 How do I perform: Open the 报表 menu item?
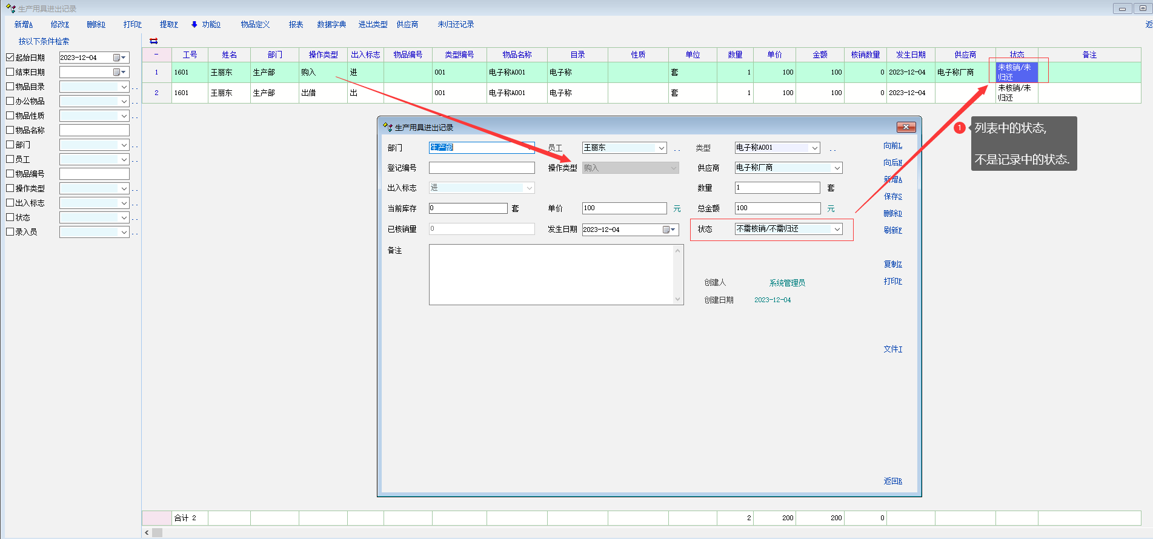pyautogui.click(x=296, y=24)
